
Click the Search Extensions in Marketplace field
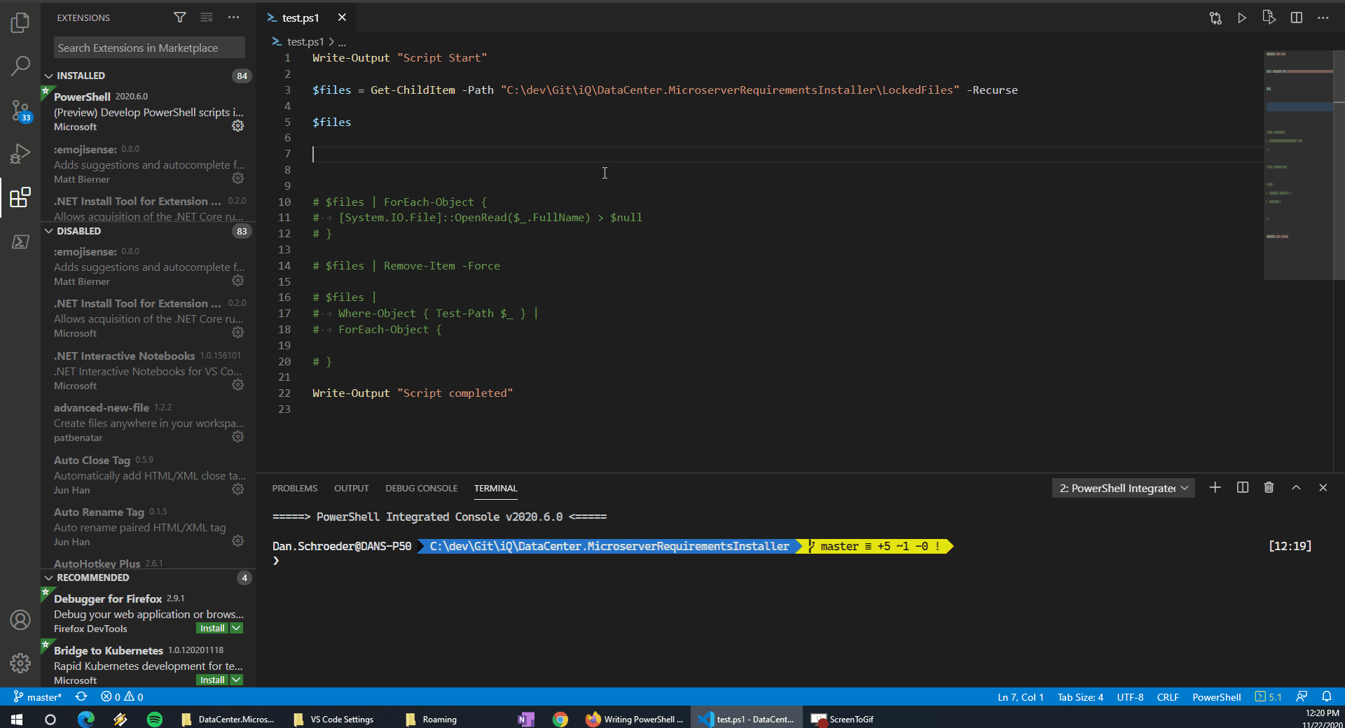pyautogui.click(x=149, y=48)
